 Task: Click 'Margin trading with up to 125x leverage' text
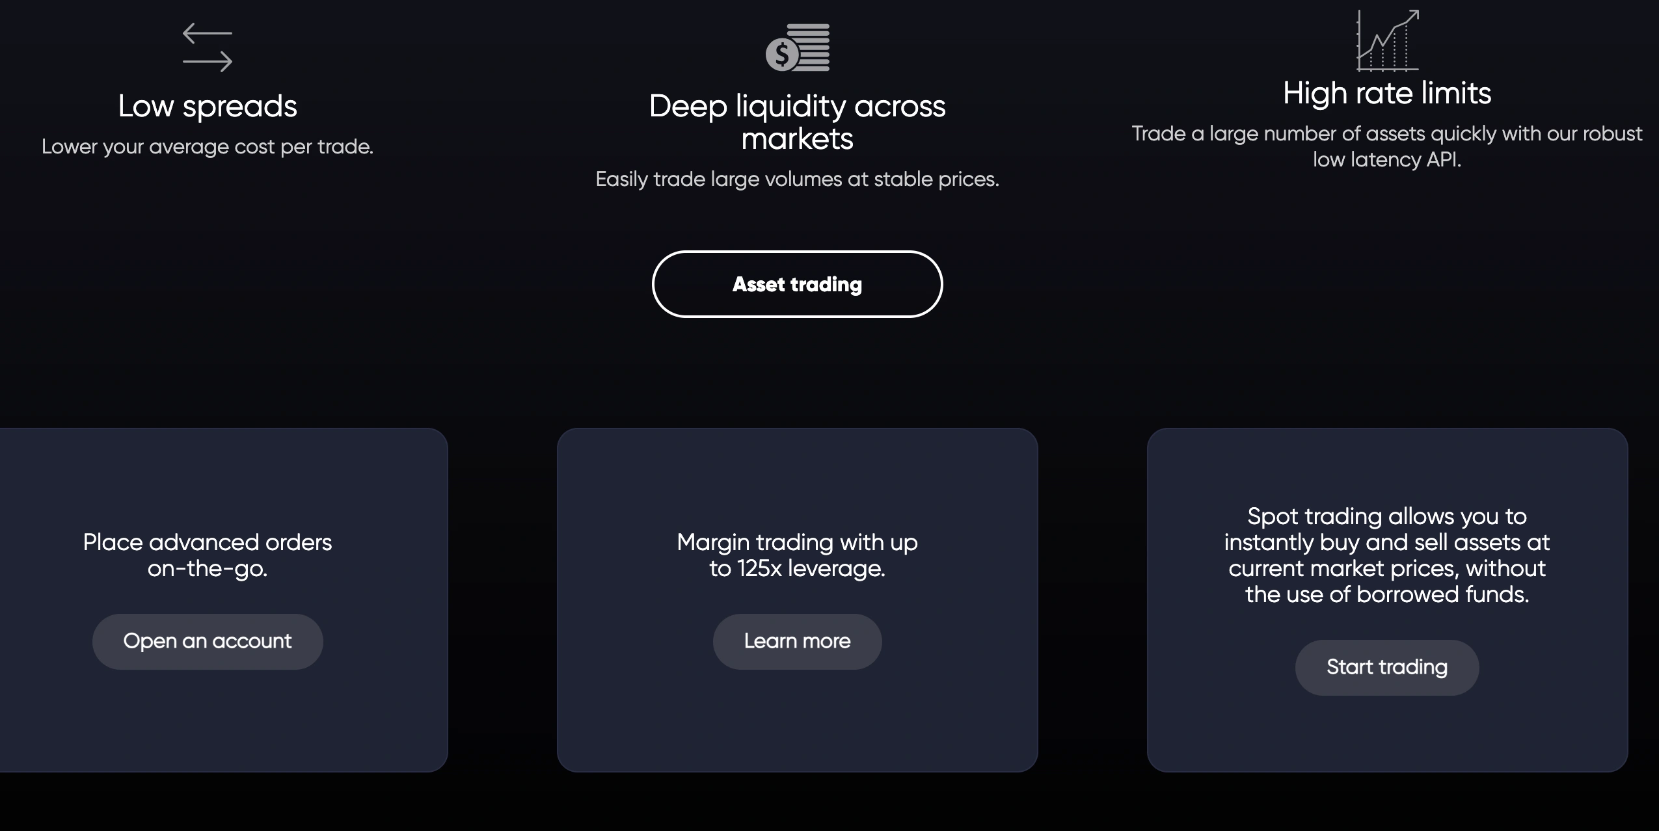[x=797, y=555]
